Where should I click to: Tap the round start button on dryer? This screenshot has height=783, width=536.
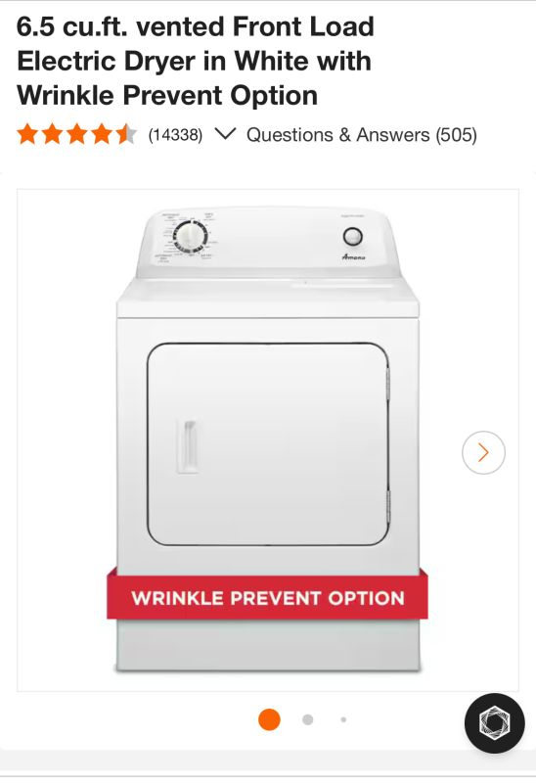coord(353,237)
